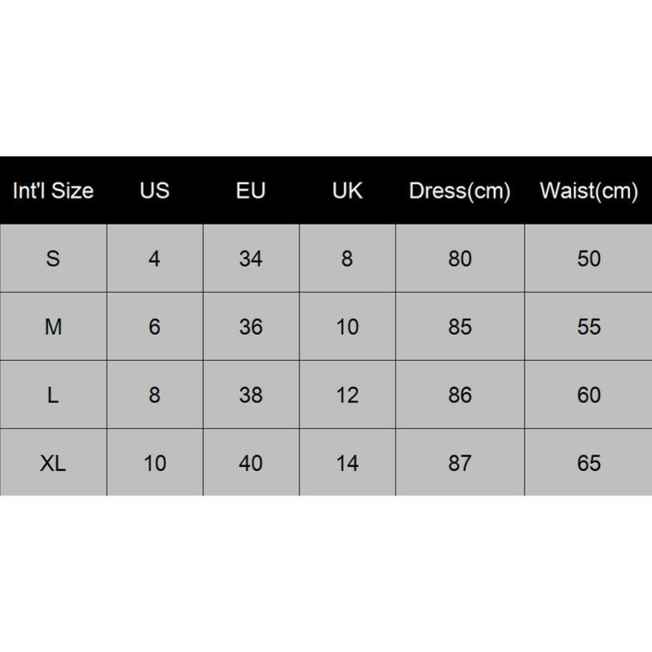Screen dimensions: 652x652
Task: Click dress length 80 cell
Action: (460, 259)
